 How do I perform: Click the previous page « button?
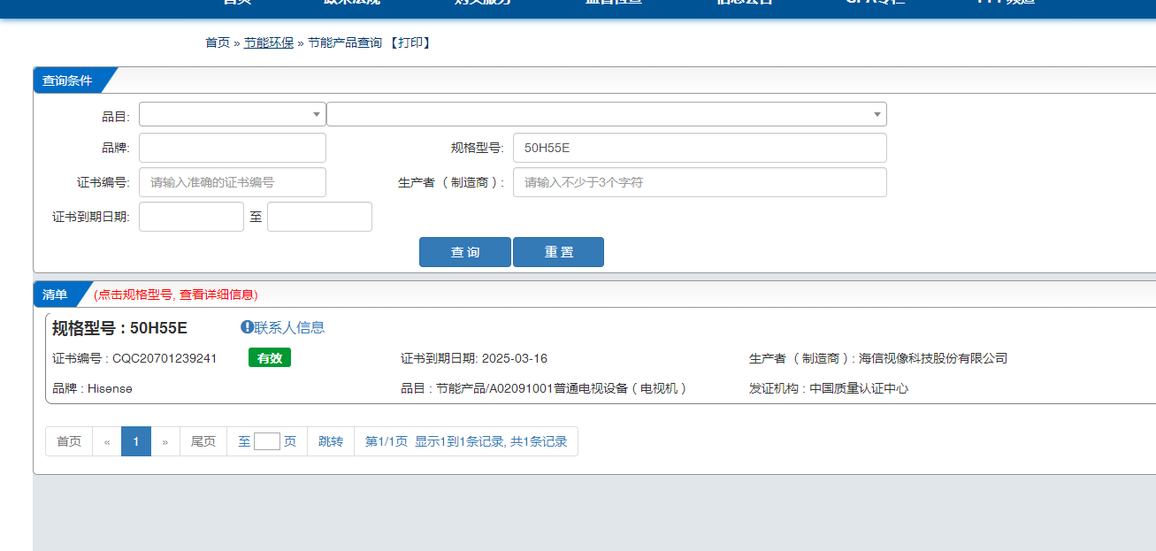coord(107,441)
